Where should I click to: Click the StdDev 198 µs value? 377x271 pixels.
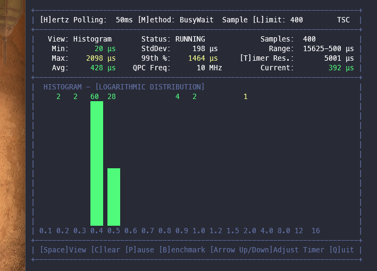click(205, 49)
